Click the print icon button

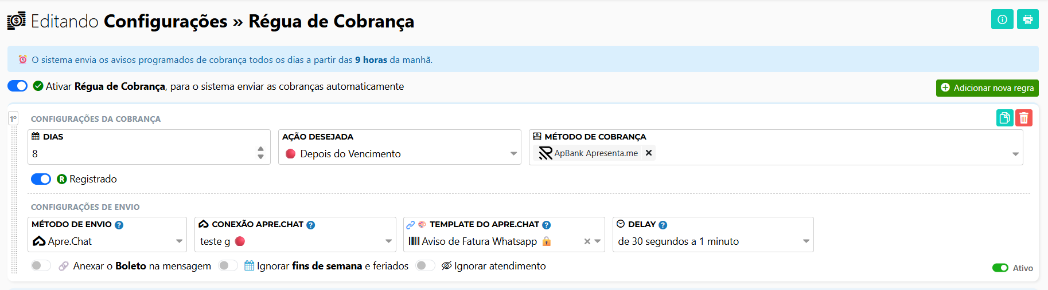pos(1028,19)
